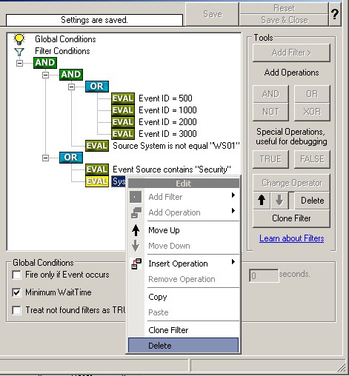Click the Filter Conditions funnel icon
The width and height of the screenshot is (349, 376).
[19, 52]
